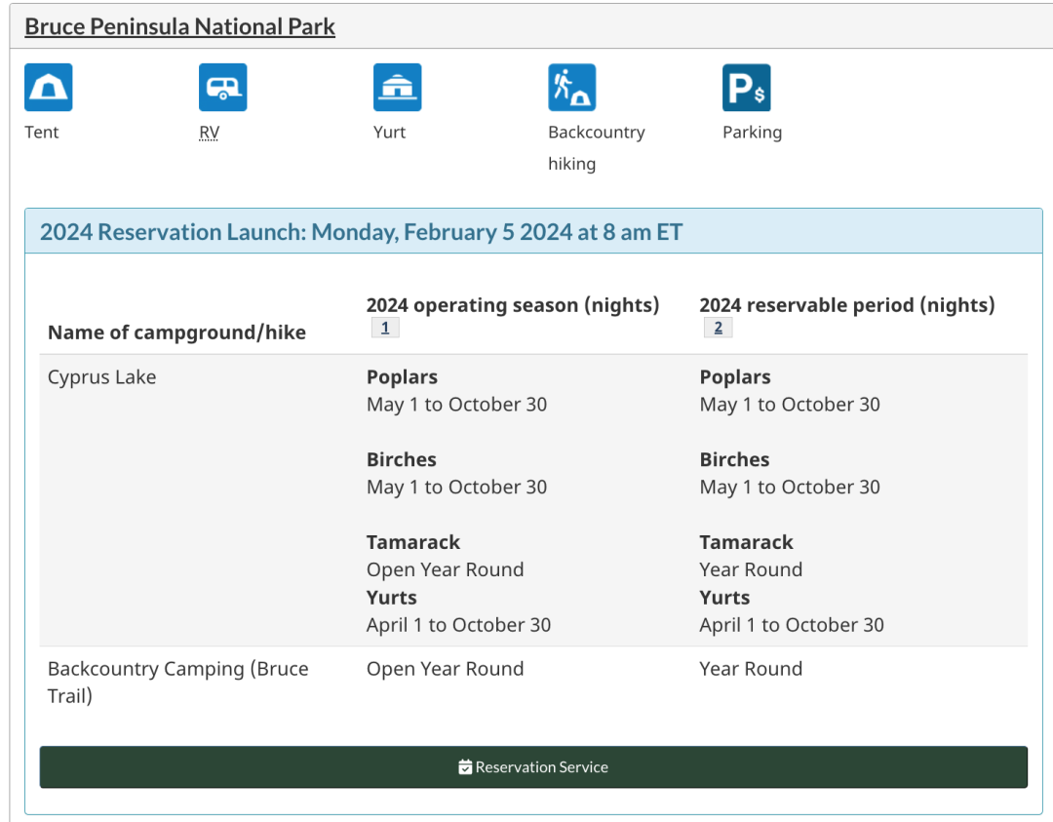Click '2024 reservable period (nights)' header

(847, 305)
